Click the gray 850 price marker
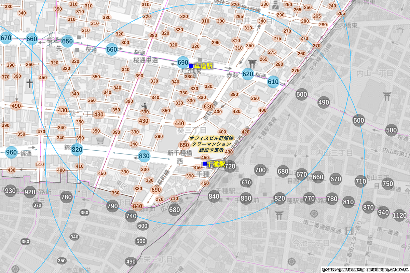This screenshot has width=410, height=273. pos(246,199)
